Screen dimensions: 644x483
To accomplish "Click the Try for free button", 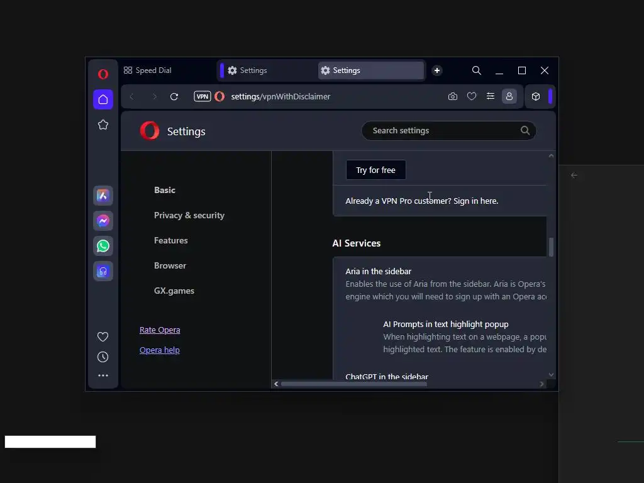I will tap(376, 170).
